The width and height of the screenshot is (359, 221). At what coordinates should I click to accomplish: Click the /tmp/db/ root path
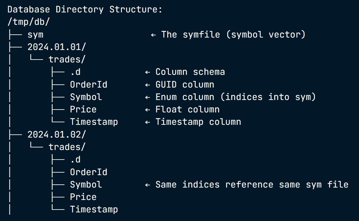(x=29, y=22)
